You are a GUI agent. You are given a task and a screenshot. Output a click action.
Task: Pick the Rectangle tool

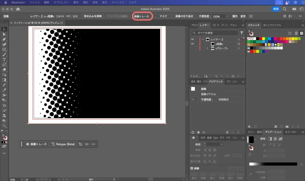click(x=4, y=49)
